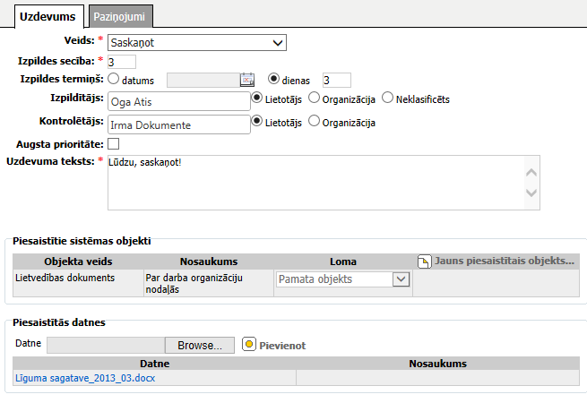
Task: Select Neklasificēts radio option
Action: (388, 98)
